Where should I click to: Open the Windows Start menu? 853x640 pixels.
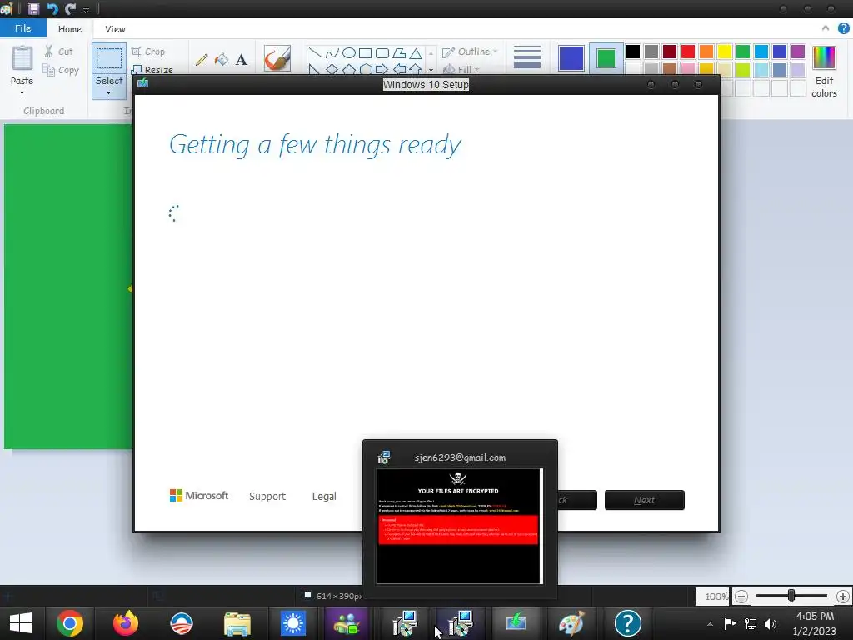point(21,623)
